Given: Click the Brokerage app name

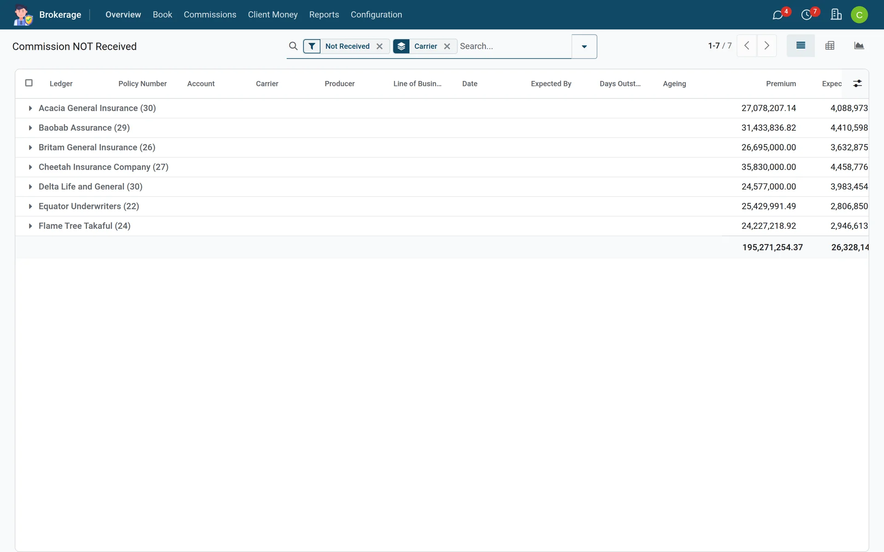Looking at the screenshot, I should click(x=60, y=15).
